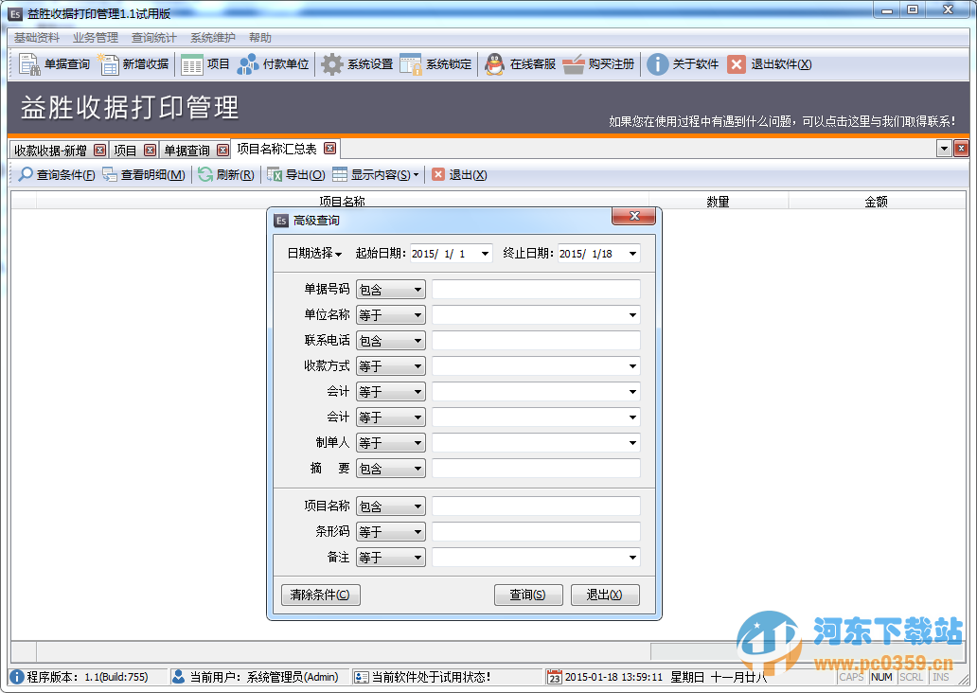Refresh the list with 刷新(R)
Viewport: 977px width, 693px height.
224,174
